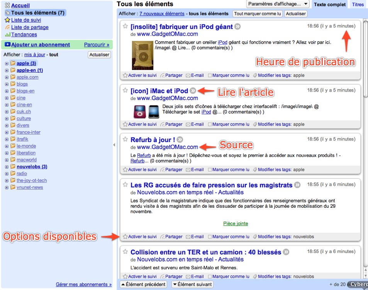Open Paramètres d'affichage dropdown
The height and width of the screenshot is (290, 368).
tap(278, 4)
